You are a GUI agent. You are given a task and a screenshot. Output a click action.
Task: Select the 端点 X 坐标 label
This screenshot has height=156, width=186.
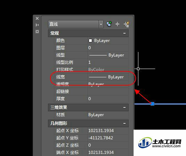[67, 152]
